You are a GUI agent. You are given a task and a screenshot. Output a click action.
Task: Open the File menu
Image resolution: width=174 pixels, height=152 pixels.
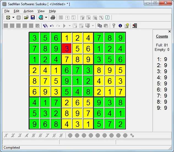[x=7, y=11]
